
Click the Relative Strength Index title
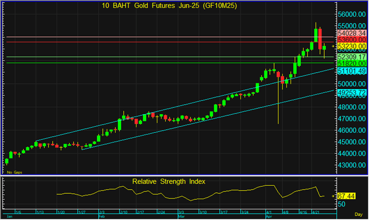[169, 182]
